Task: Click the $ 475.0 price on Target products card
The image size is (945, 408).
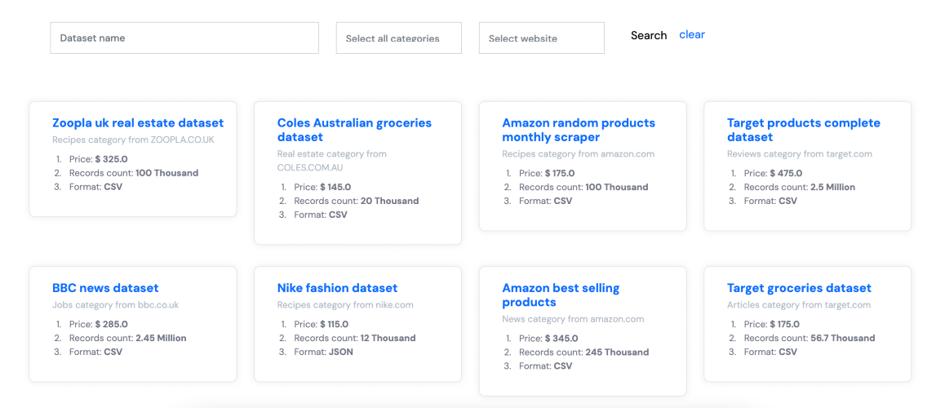Action: pos(786,173)
